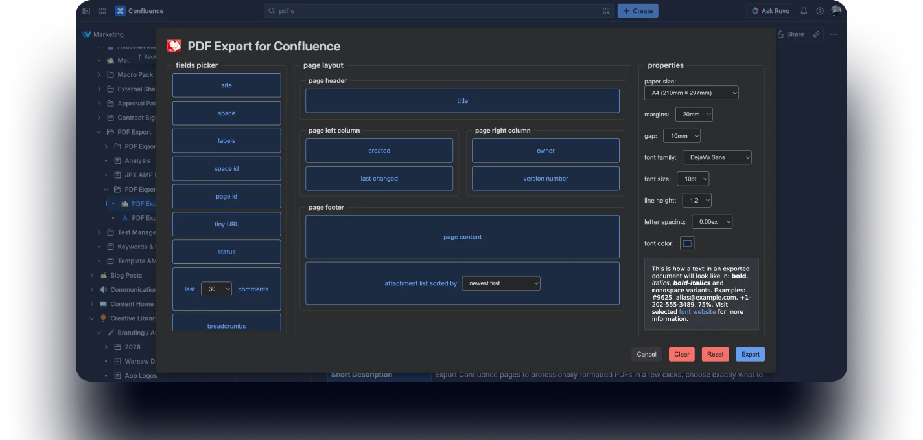Click the Export button

(x=750, y=354)
